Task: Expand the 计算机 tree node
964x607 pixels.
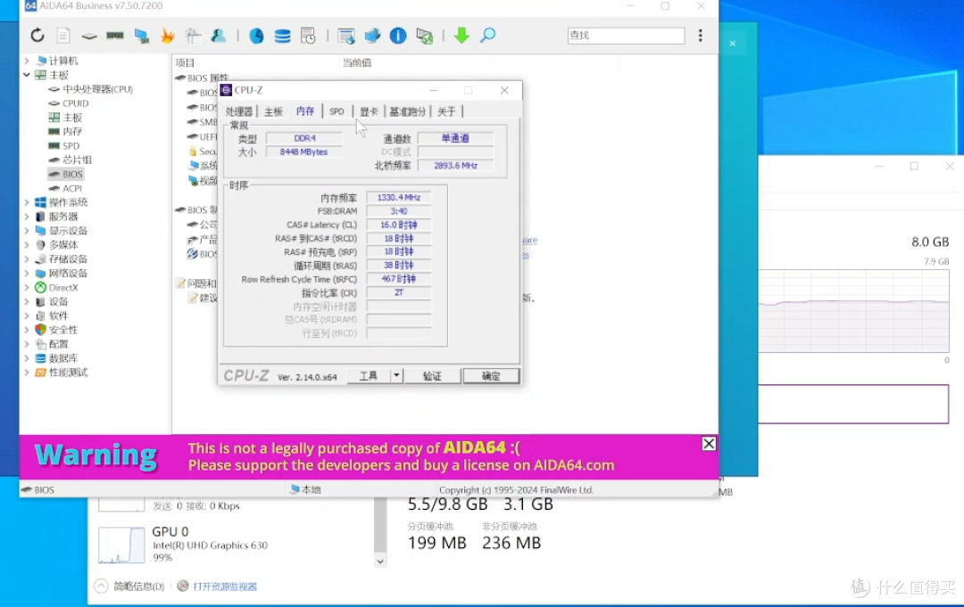Action: click(27, 61)
